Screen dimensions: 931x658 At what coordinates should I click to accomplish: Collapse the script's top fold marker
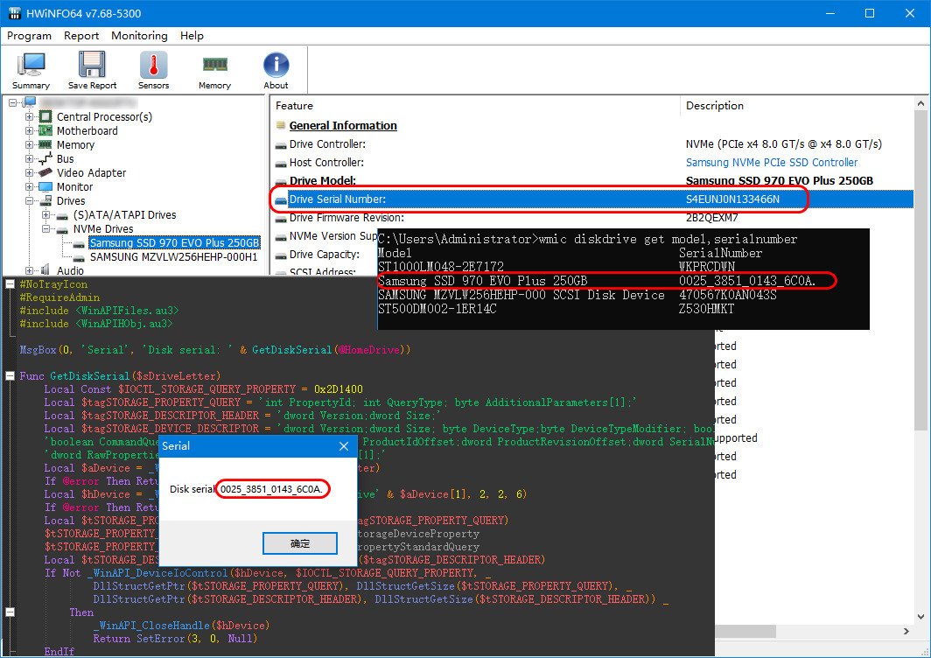click(x=10, y=284)
